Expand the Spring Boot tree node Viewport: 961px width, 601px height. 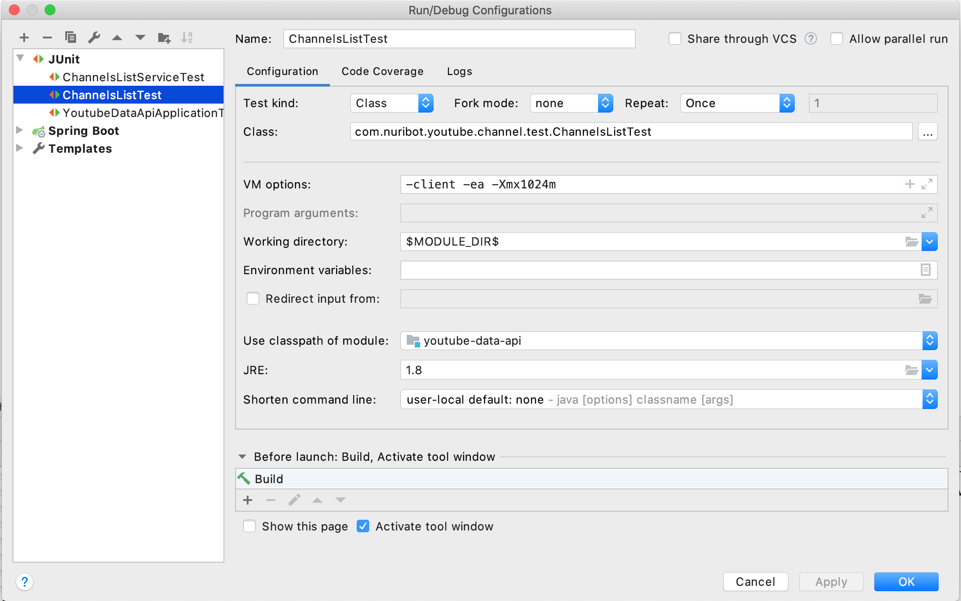pos(20,130)
